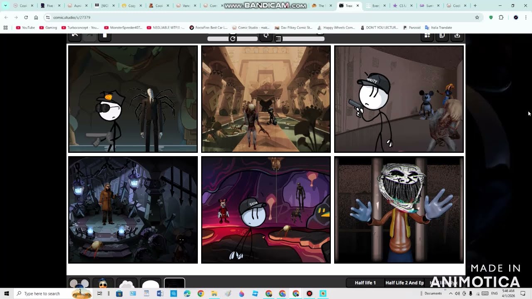Screen dimensions: 532x299
Task: Select the stickman with gun panel
Action: click(x=399, y=99)
